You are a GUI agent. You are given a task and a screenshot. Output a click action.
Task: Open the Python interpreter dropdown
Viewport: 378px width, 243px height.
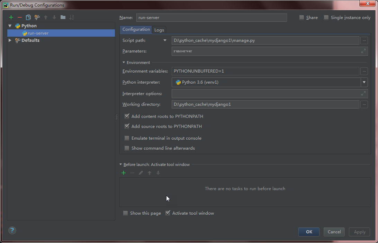[364, 82]
